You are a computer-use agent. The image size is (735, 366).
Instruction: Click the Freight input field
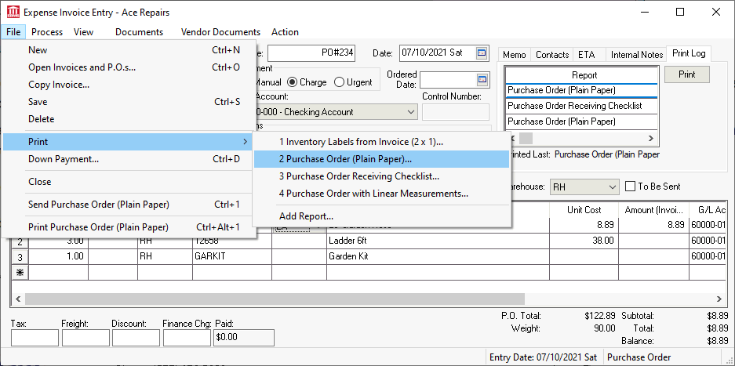86,338
